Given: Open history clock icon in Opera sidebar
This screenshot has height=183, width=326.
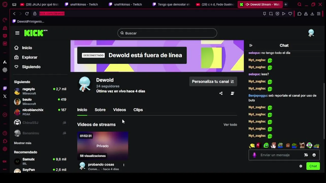Looking at the screenshot, I should pos(5,133).
